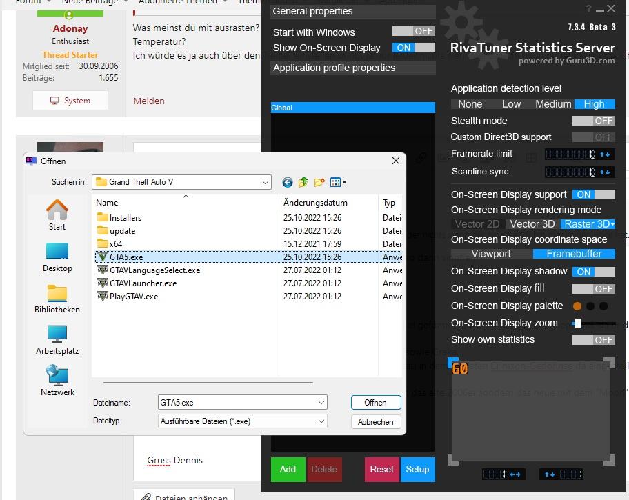Click the System button under Adonay

click(70, 100)
